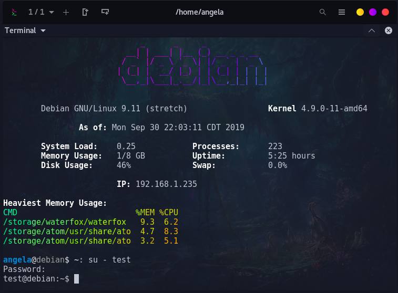Screen dimensions: 398x293
Task: Click the /storage/waterfox/waterfox process line
Action: [90, 222]
